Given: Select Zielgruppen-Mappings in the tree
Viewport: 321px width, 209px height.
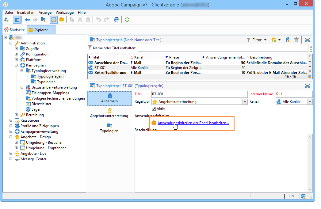Looking at the screenshot, I should tap(50, 93).
